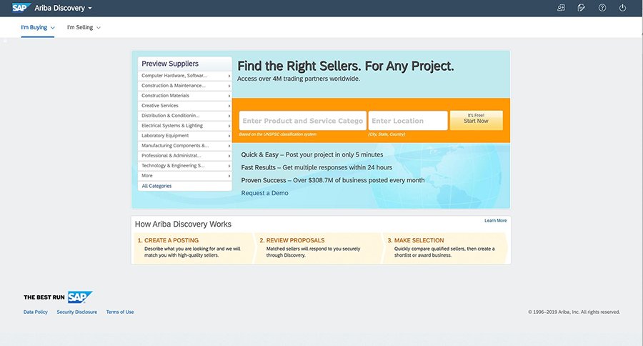Expand Computer Hardware, Software category
Screen dimensions: 643x346
[185, 76]
